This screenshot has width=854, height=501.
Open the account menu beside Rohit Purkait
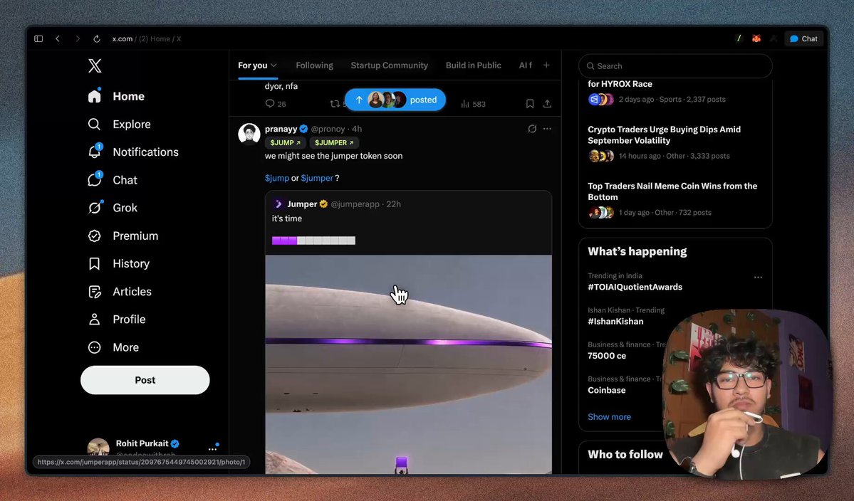pos(212,449)
